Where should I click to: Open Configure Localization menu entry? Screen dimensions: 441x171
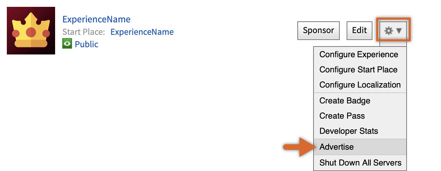[x=360, y=85]
